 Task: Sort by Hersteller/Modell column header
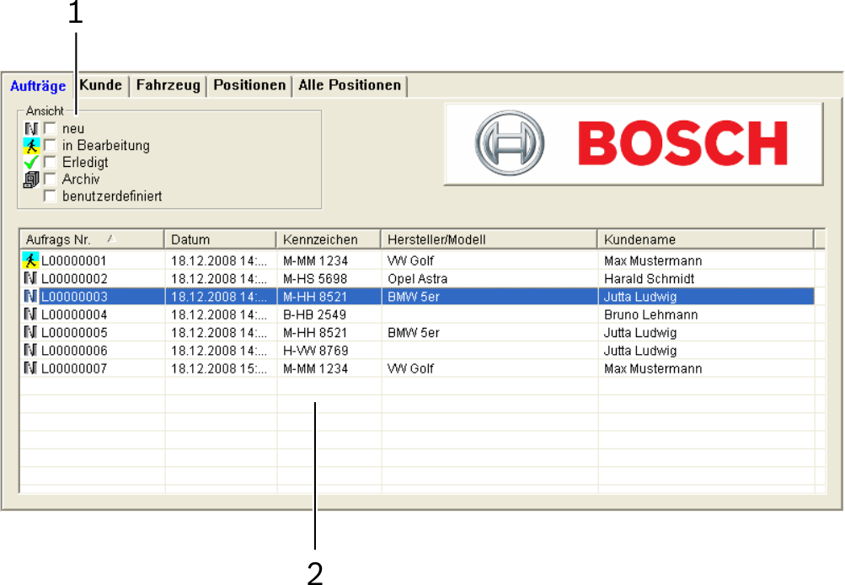pos(489,239)
